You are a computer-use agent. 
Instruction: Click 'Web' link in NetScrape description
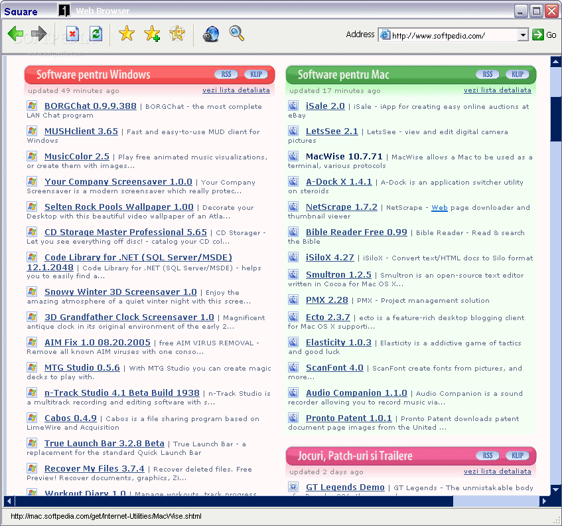click(439, 208)
